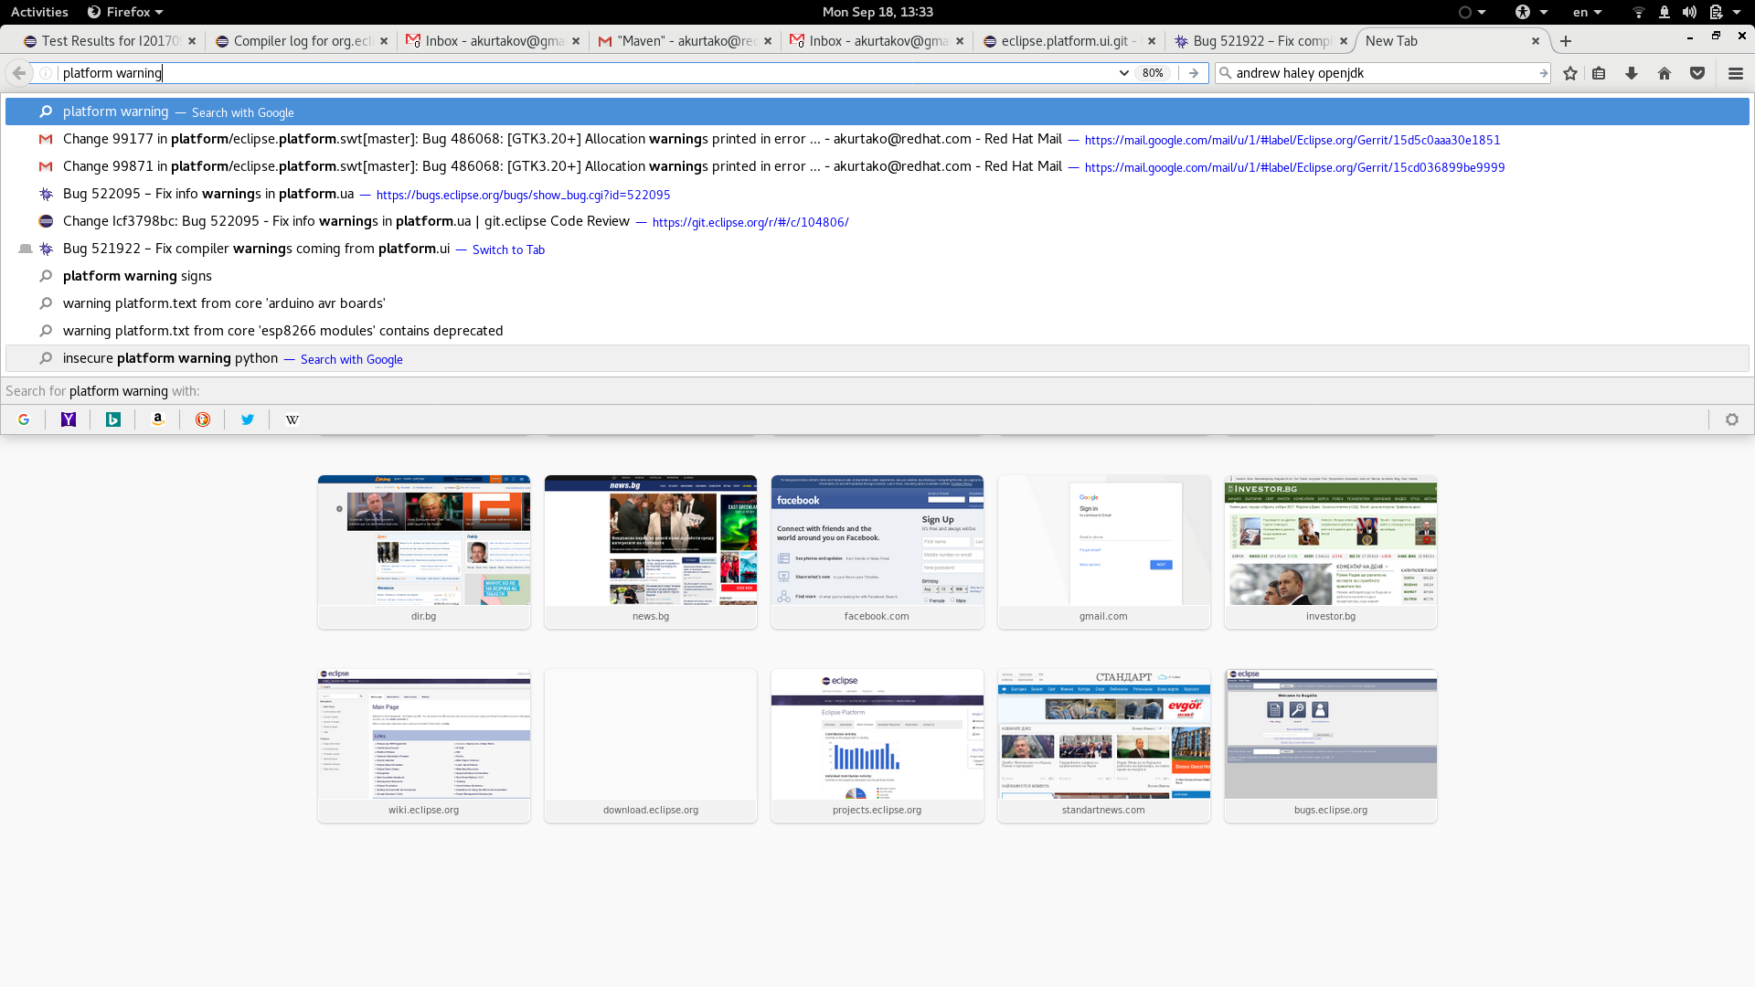Open accessibility menu in top bar
The width and height of the screenshot is (1755, 987).
coord(1531,12)
